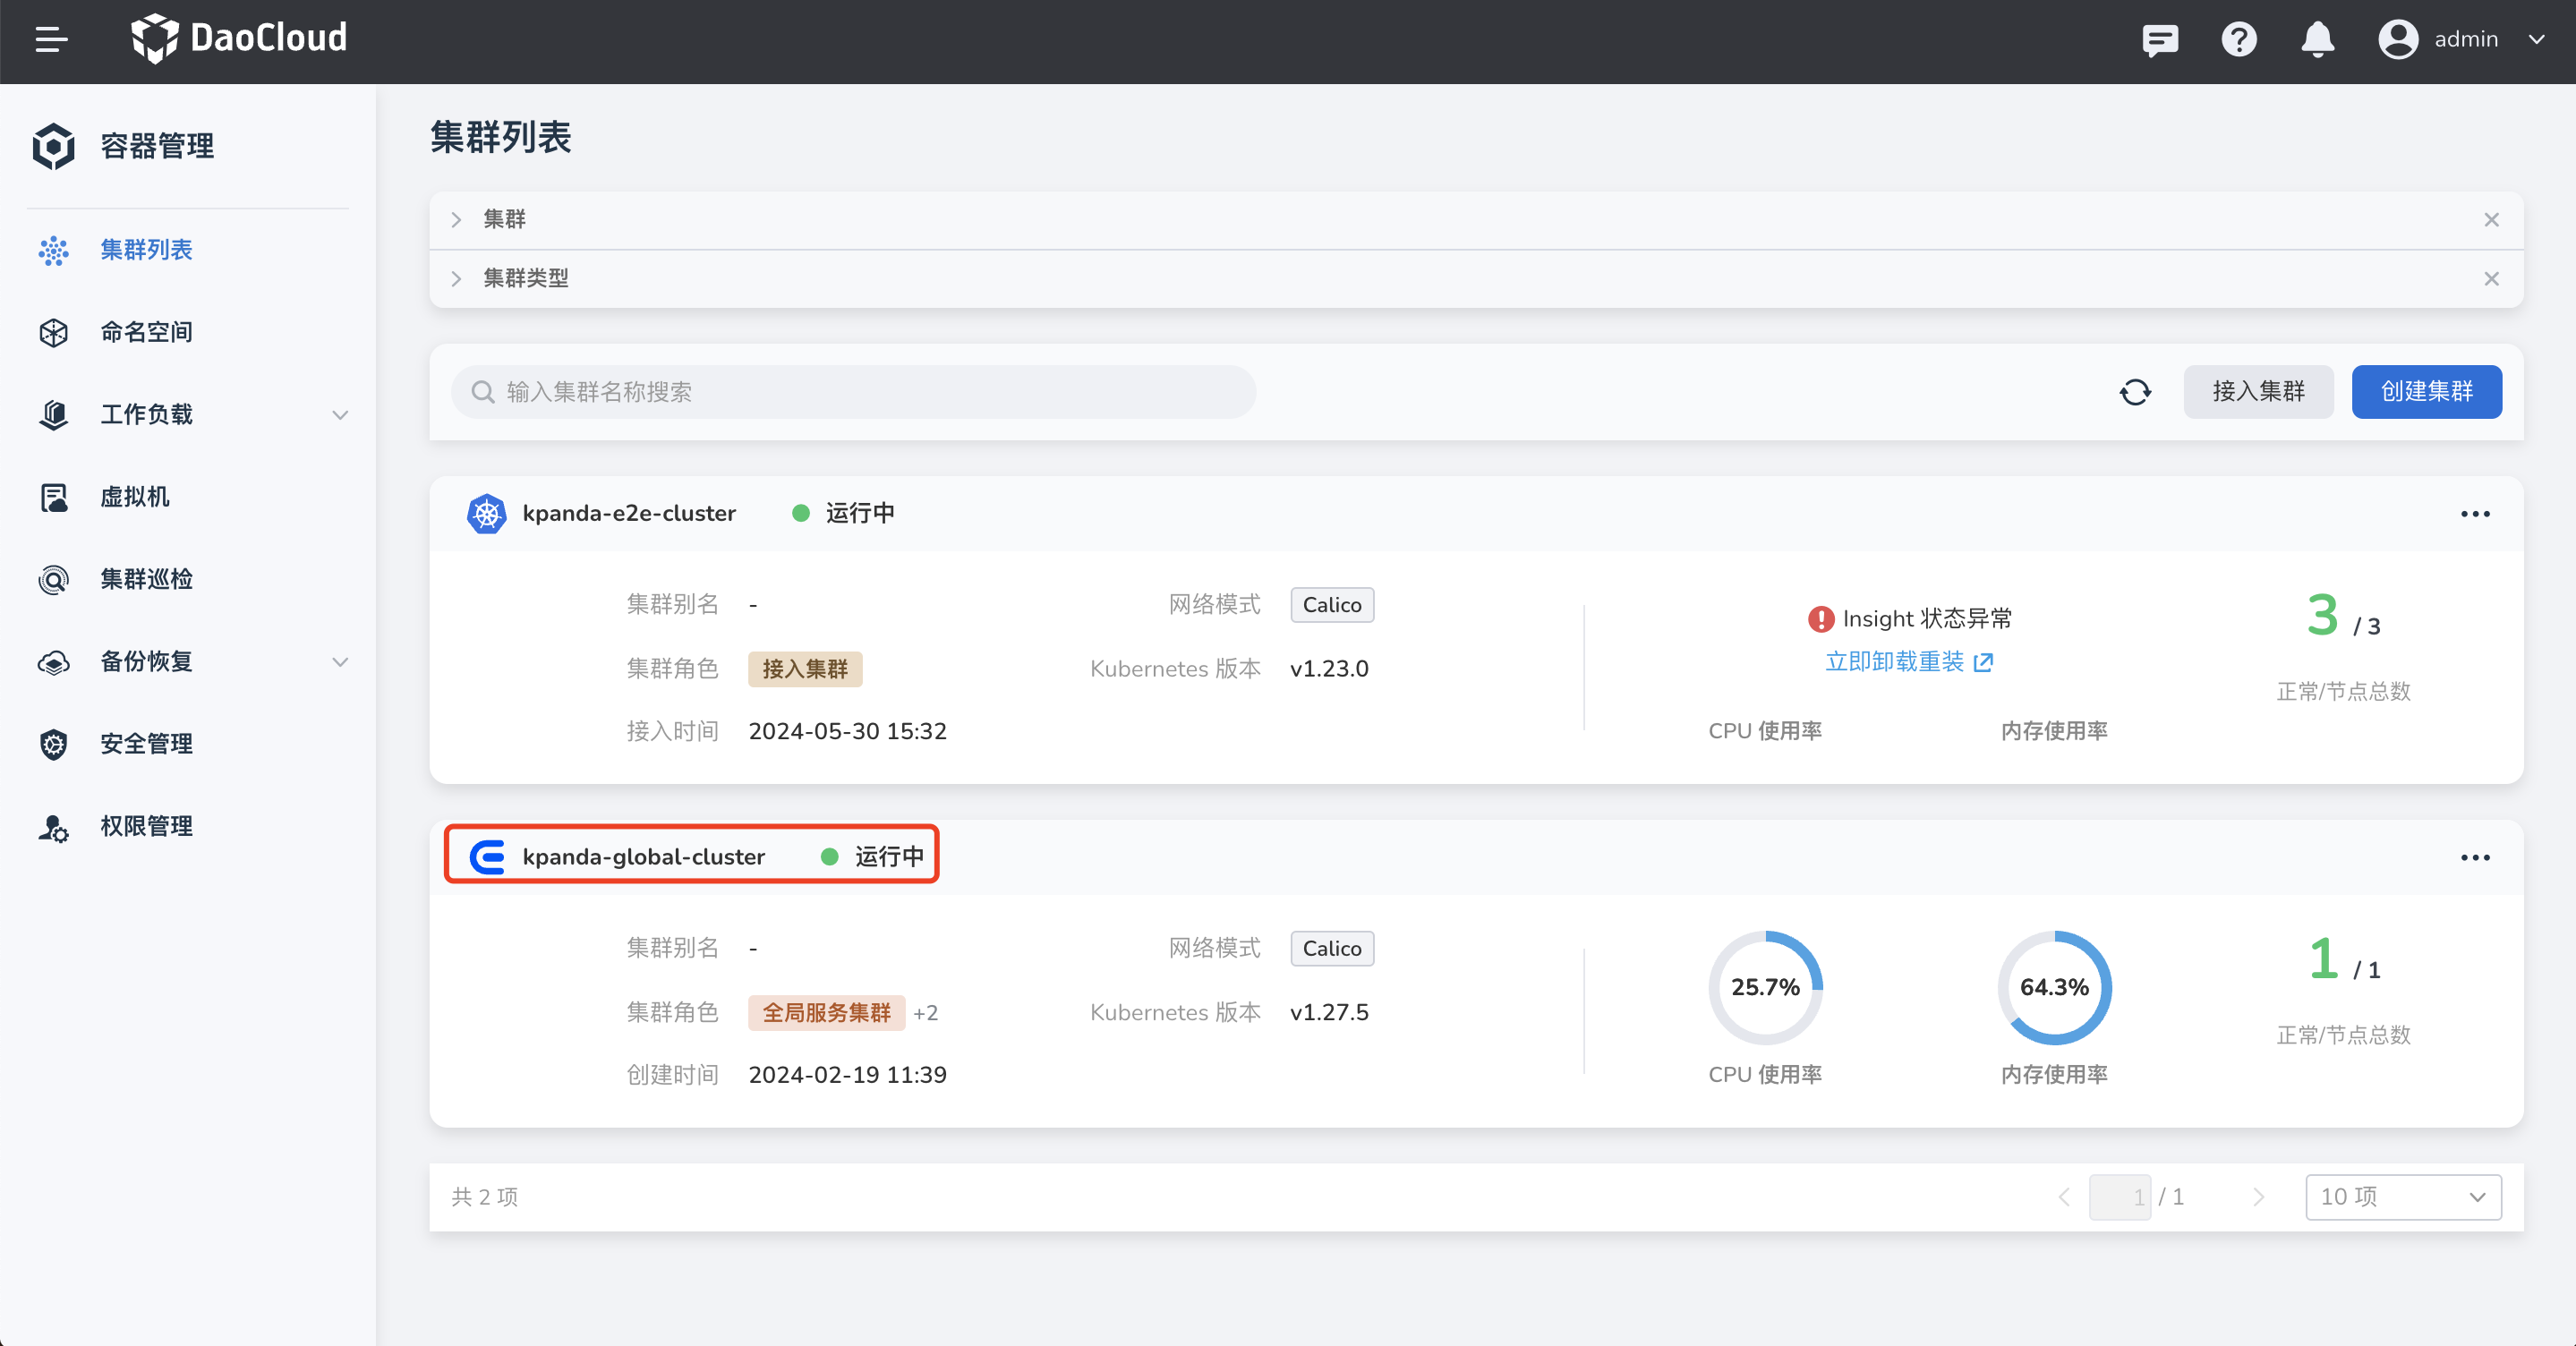This screenshot has width=2576, height=1346.
Task: Open more options for kpanda-global-cluster
Action: point(2475,858)
